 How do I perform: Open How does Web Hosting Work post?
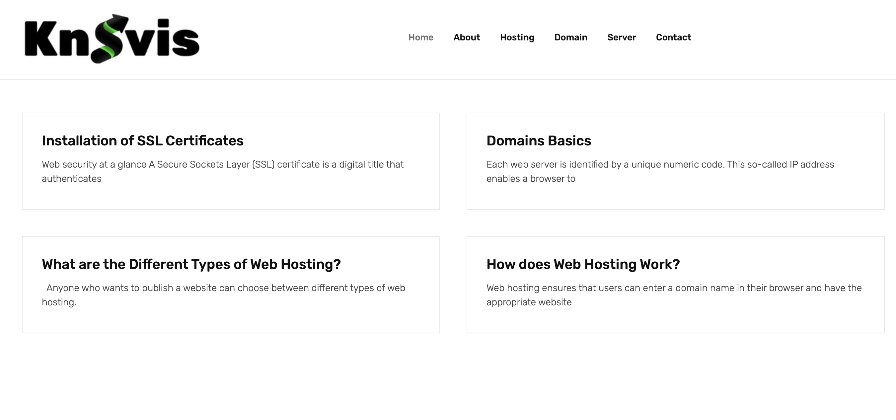pyautogui.click(x=583, y=264)
